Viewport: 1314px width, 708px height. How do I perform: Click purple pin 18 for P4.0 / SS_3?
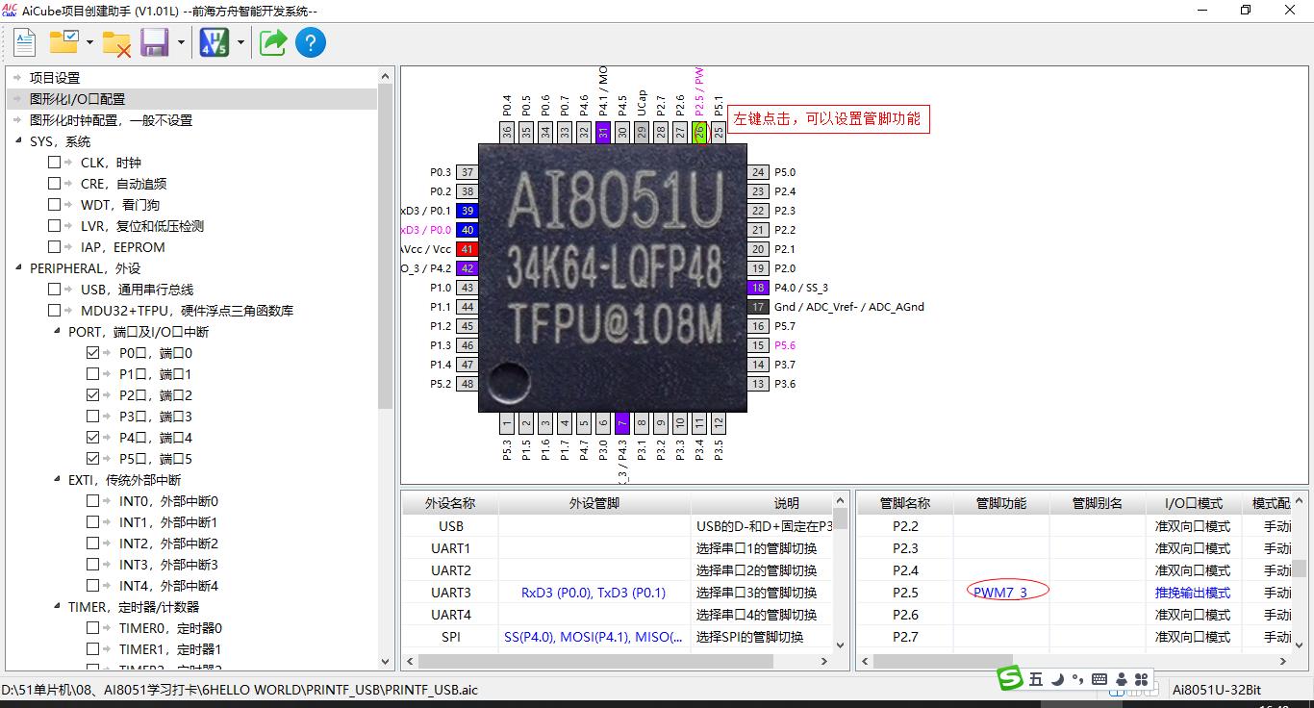[x=758, y=288]
